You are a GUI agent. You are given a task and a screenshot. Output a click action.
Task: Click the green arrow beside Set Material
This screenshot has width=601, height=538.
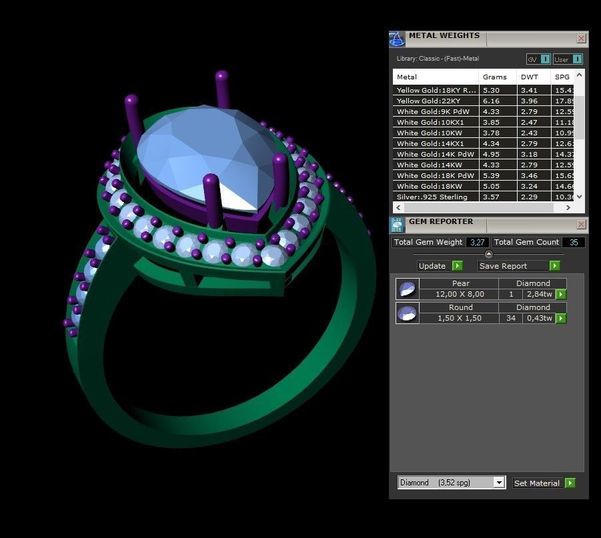(570, 483)
